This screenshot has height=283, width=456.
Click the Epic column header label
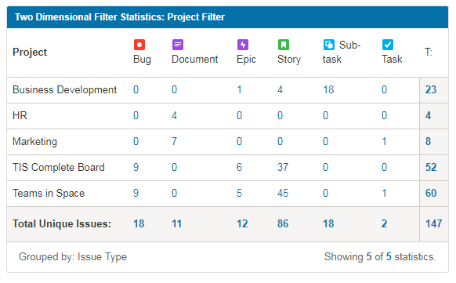pos(246,60)
